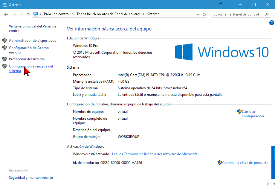The height and width of the screenshot is (186, 275).
Task: Open Administrador de dispositivos link
Action: (x=33, y=41)
